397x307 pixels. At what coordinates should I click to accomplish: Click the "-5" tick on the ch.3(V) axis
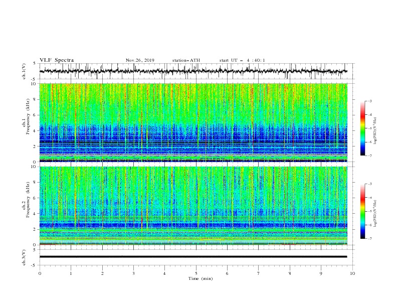(x=34, y=265)
